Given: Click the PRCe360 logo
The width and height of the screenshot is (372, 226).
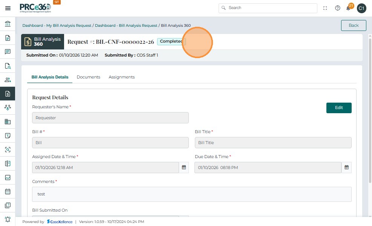Looking at the screenshot, I should coord(35,8).
